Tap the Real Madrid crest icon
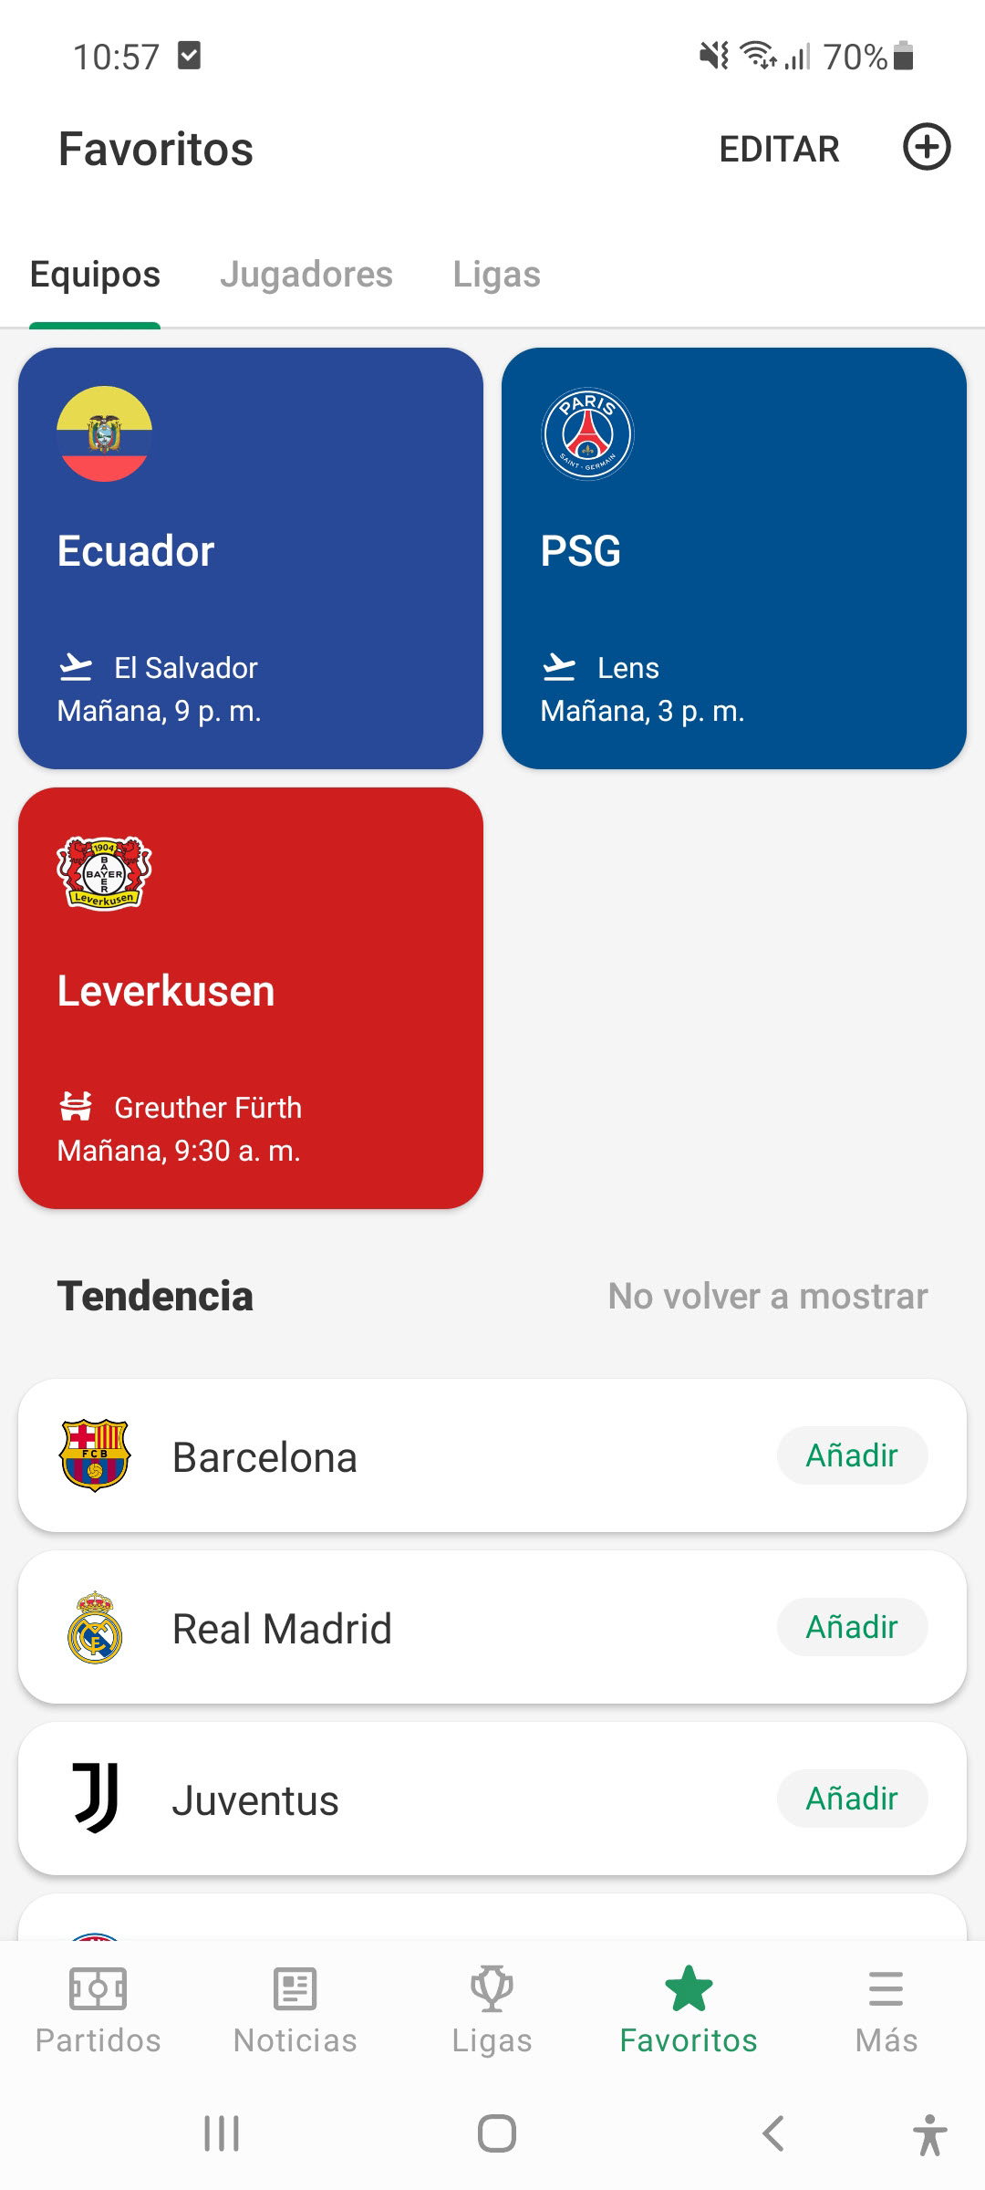The image size is (985, 2190). [95, 1627]
